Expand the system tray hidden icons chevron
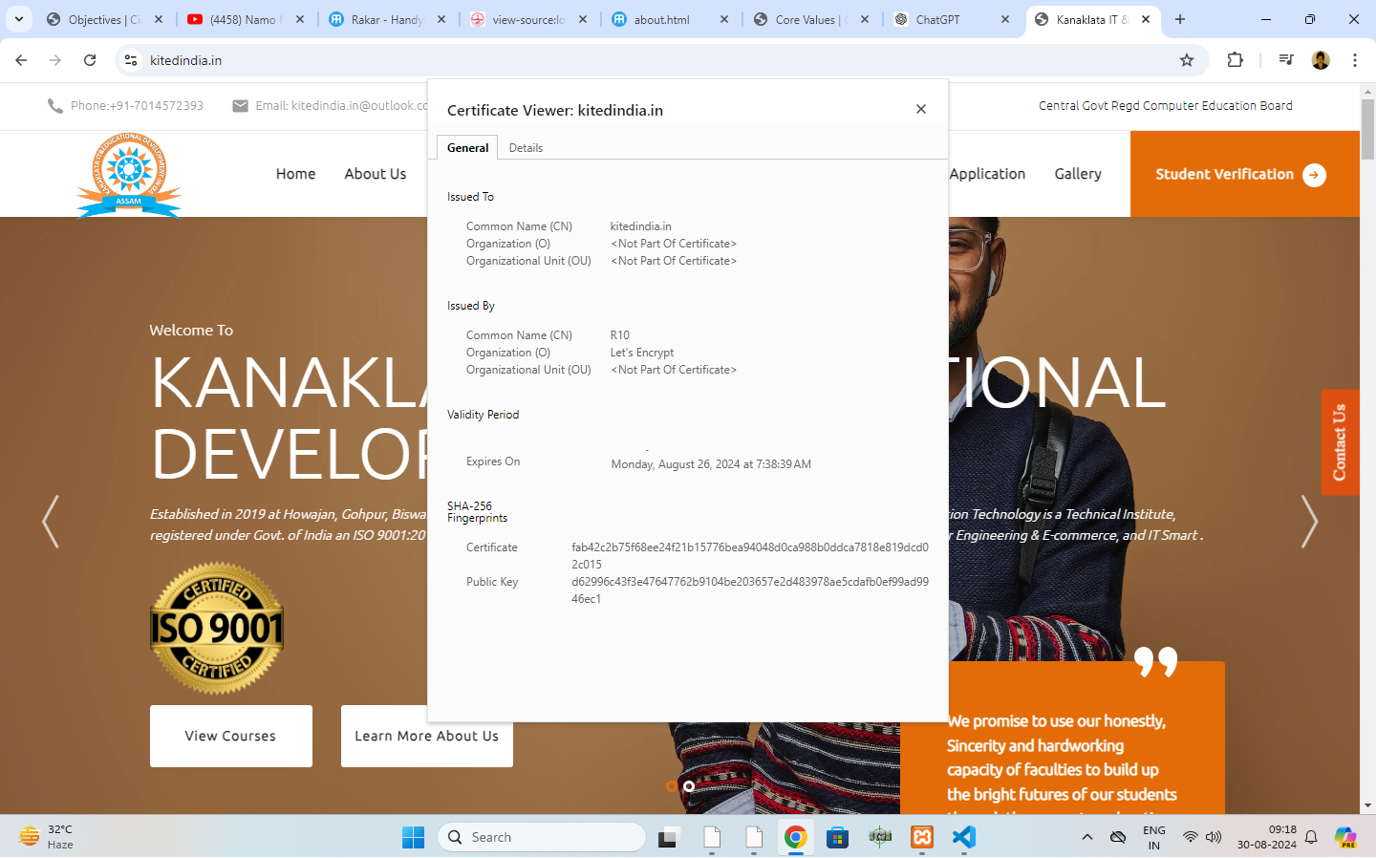1376x858 pixels. tap(1086, 837)
